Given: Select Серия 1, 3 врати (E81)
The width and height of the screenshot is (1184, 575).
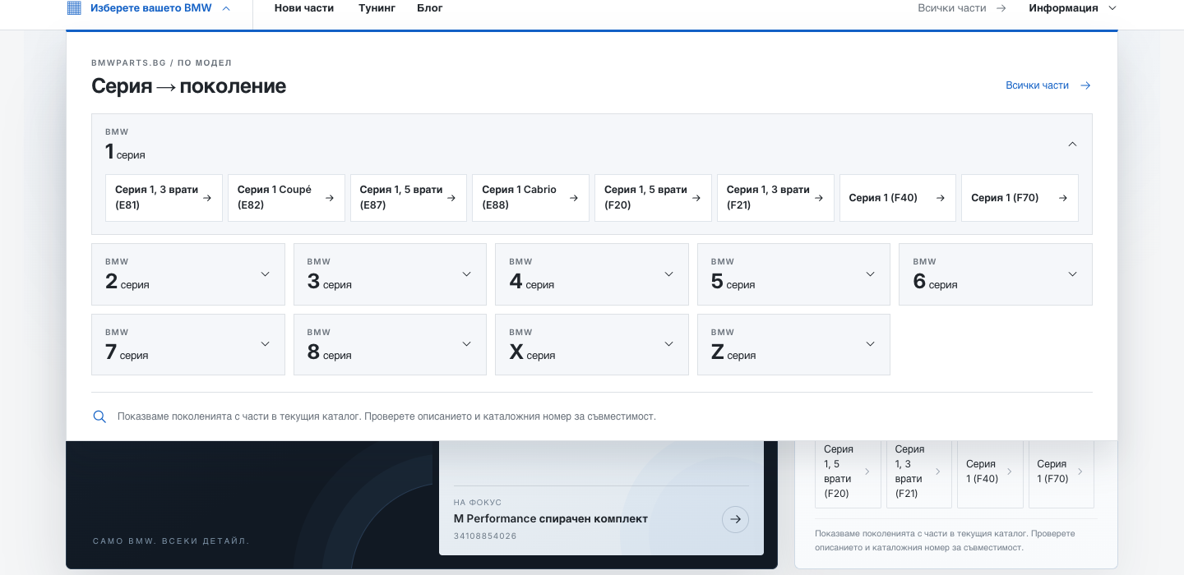Looking at the screenshot, I should tap(164, 198).
